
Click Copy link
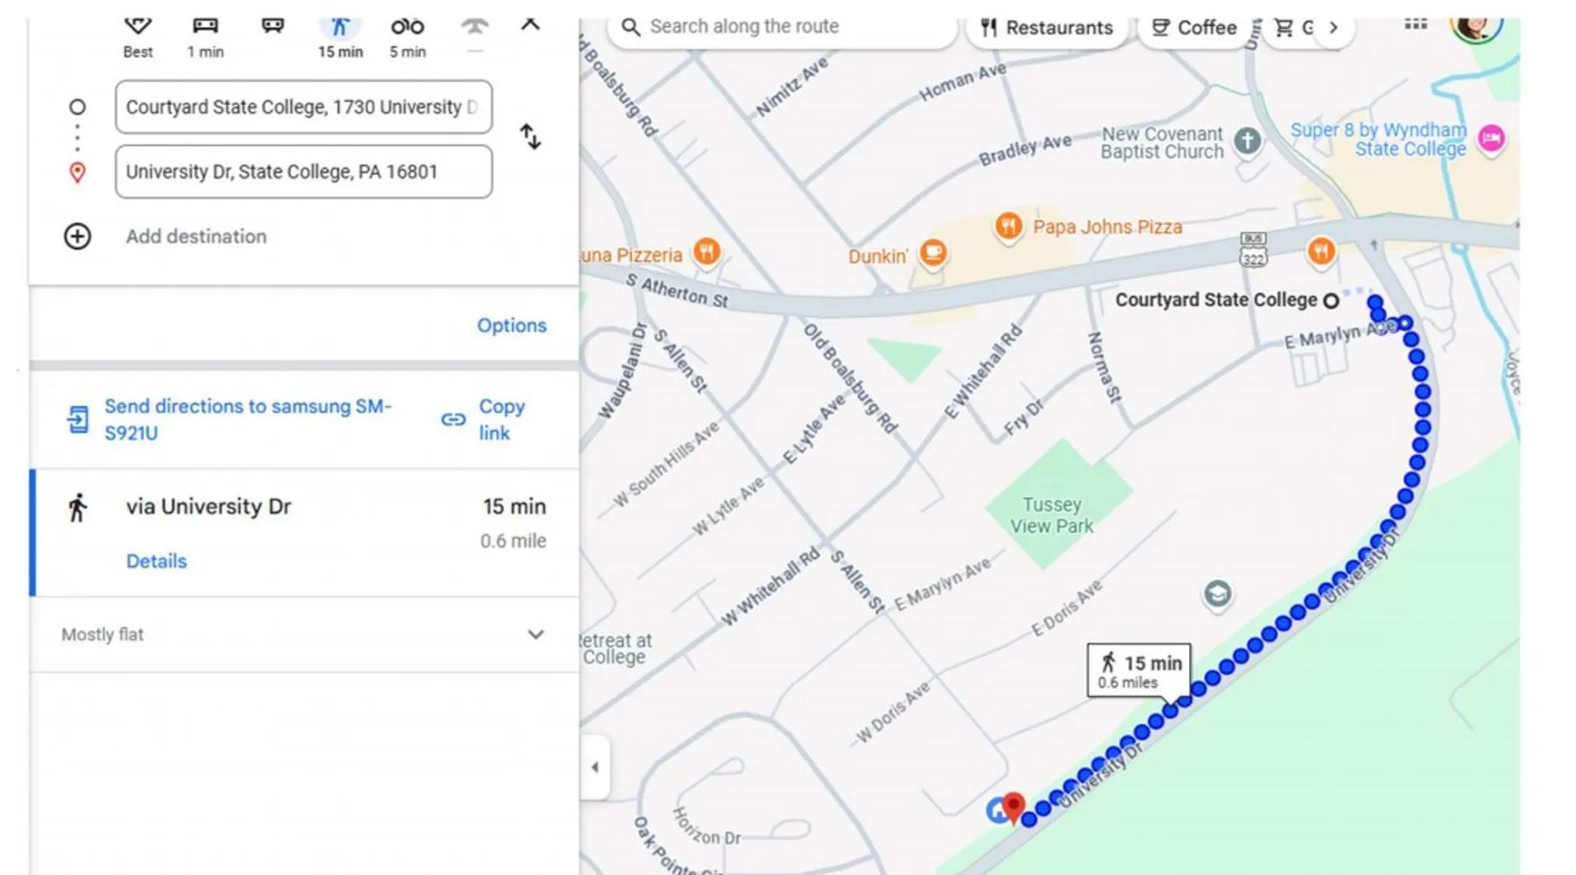[501, 419]
